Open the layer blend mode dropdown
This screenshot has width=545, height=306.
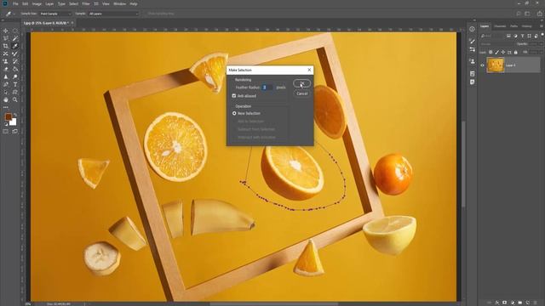pos(496,44)
